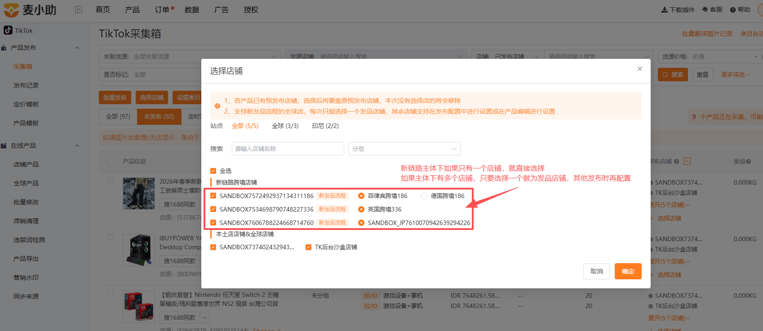Expand 更多筛选 filters
This screenshot has height=331, width=763.
tap(736, 75)
